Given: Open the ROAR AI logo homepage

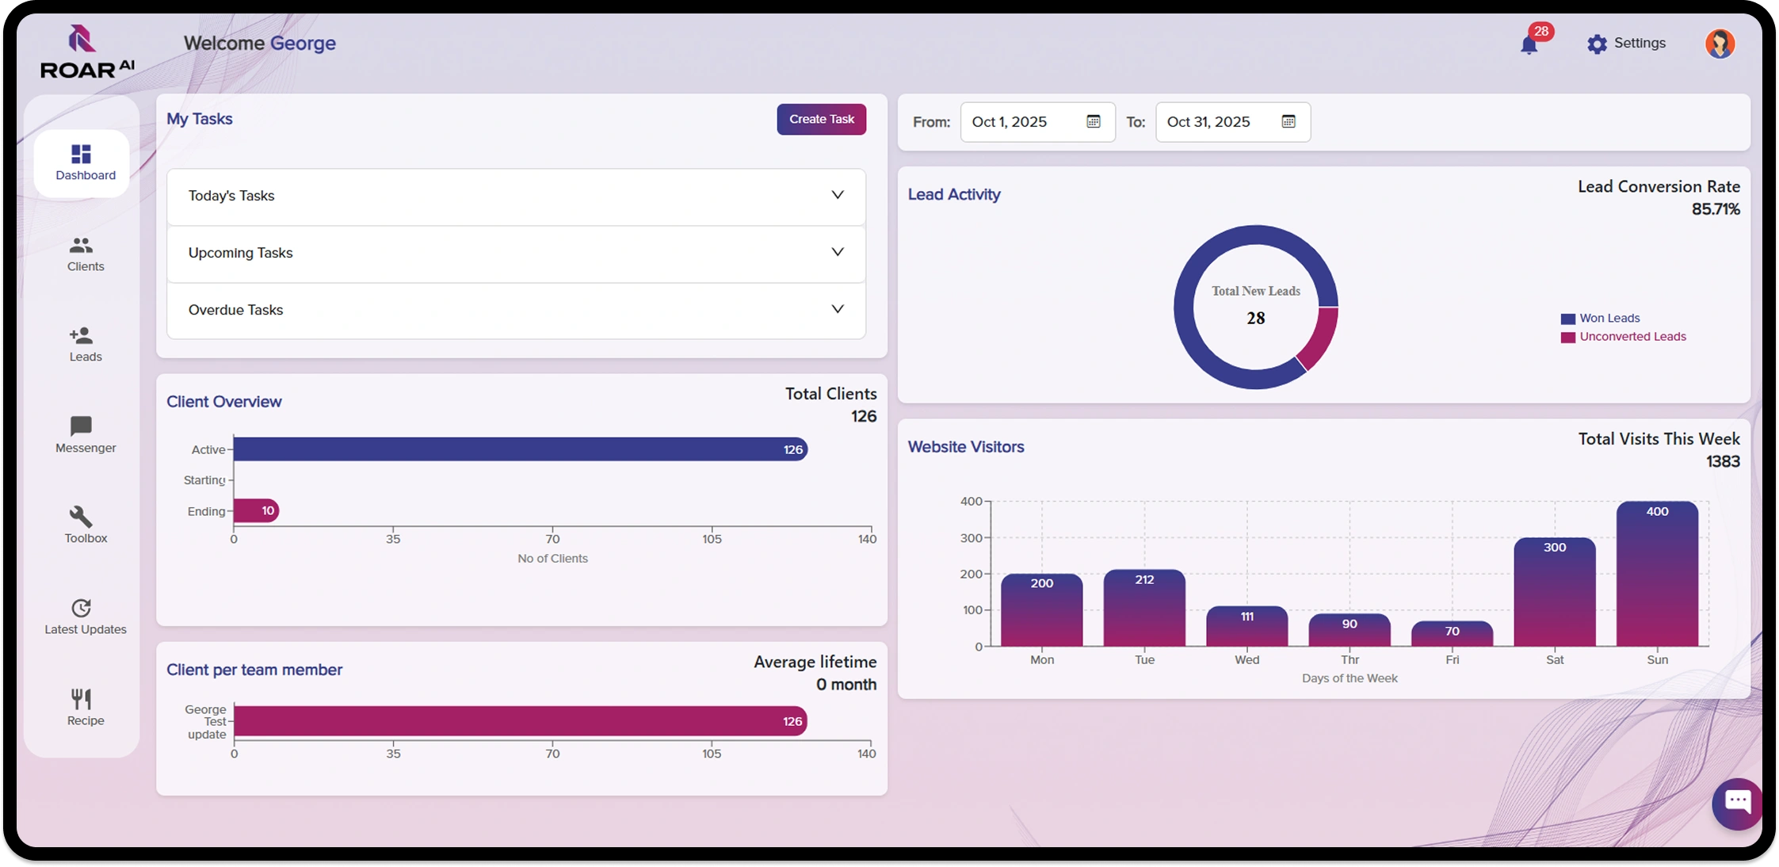Looking at the screenshot, I should [85, 49].
